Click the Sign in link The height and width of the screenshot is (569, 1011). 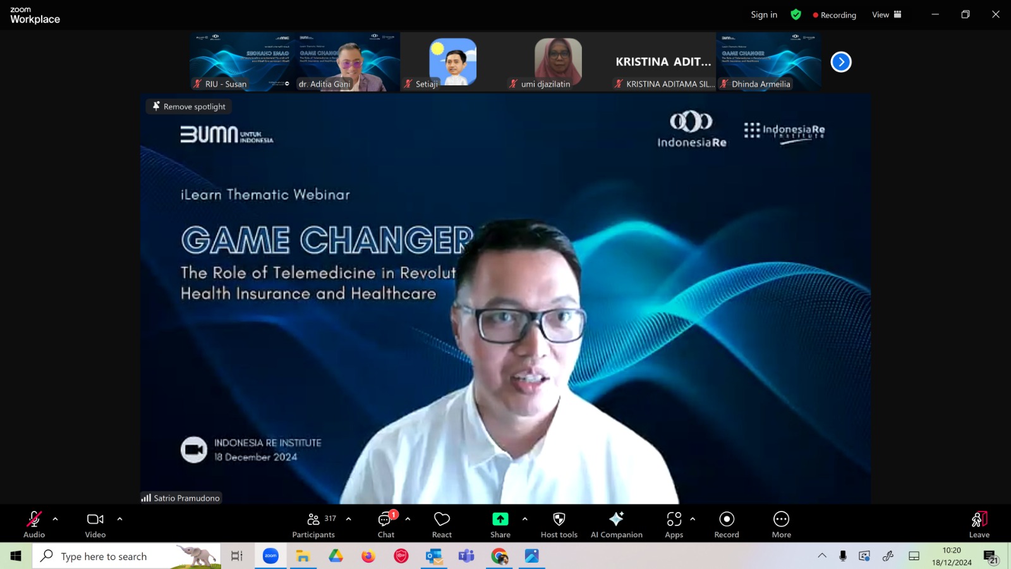(x=764, y=15)
